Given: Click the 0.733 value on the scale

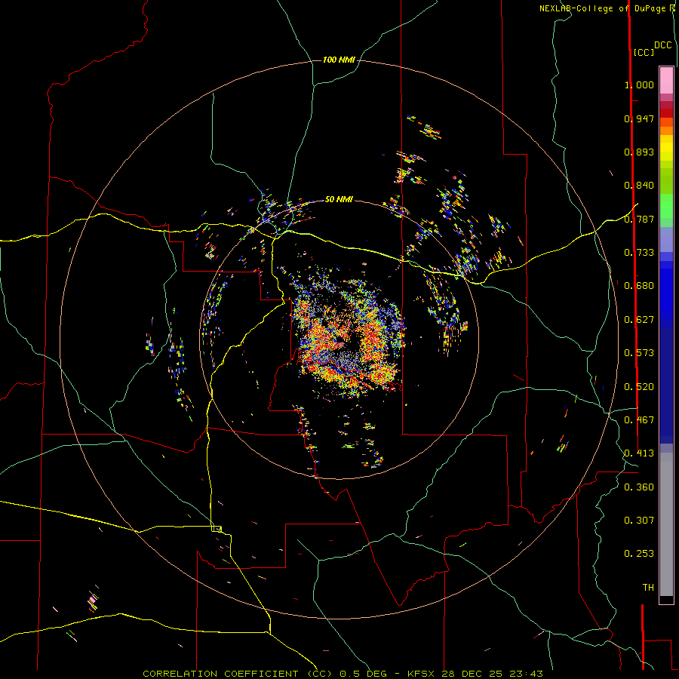Looking at the screenshot, I should (639, 253).
